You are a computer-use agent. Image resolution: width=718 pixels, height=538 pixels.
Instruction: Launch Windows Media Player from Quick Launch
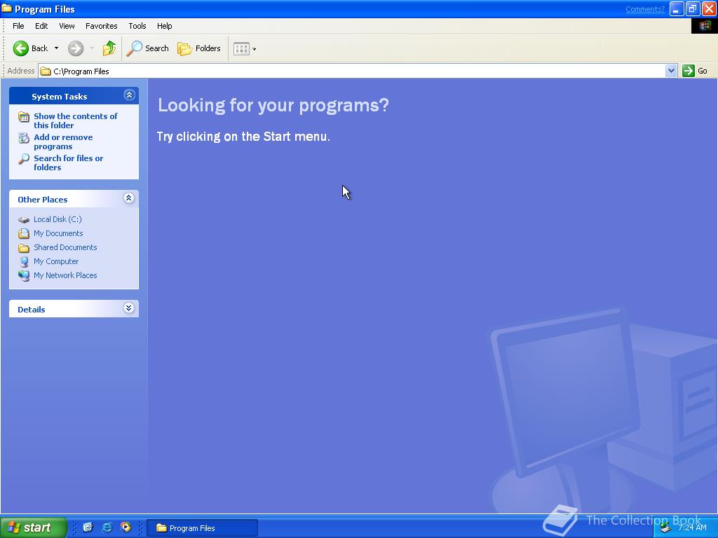[x=126, y=527]
